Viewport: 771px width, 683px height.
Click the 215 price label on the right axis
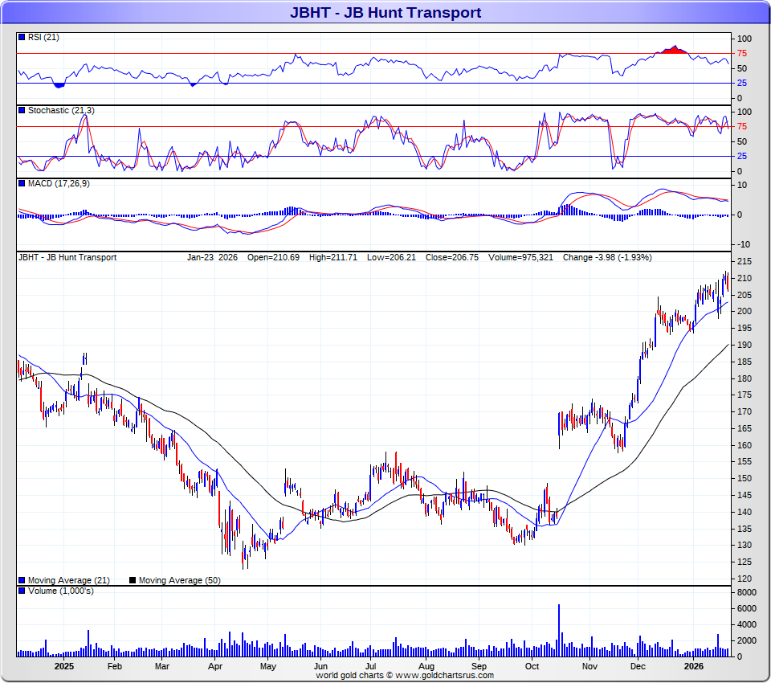[x=744, y=262]
